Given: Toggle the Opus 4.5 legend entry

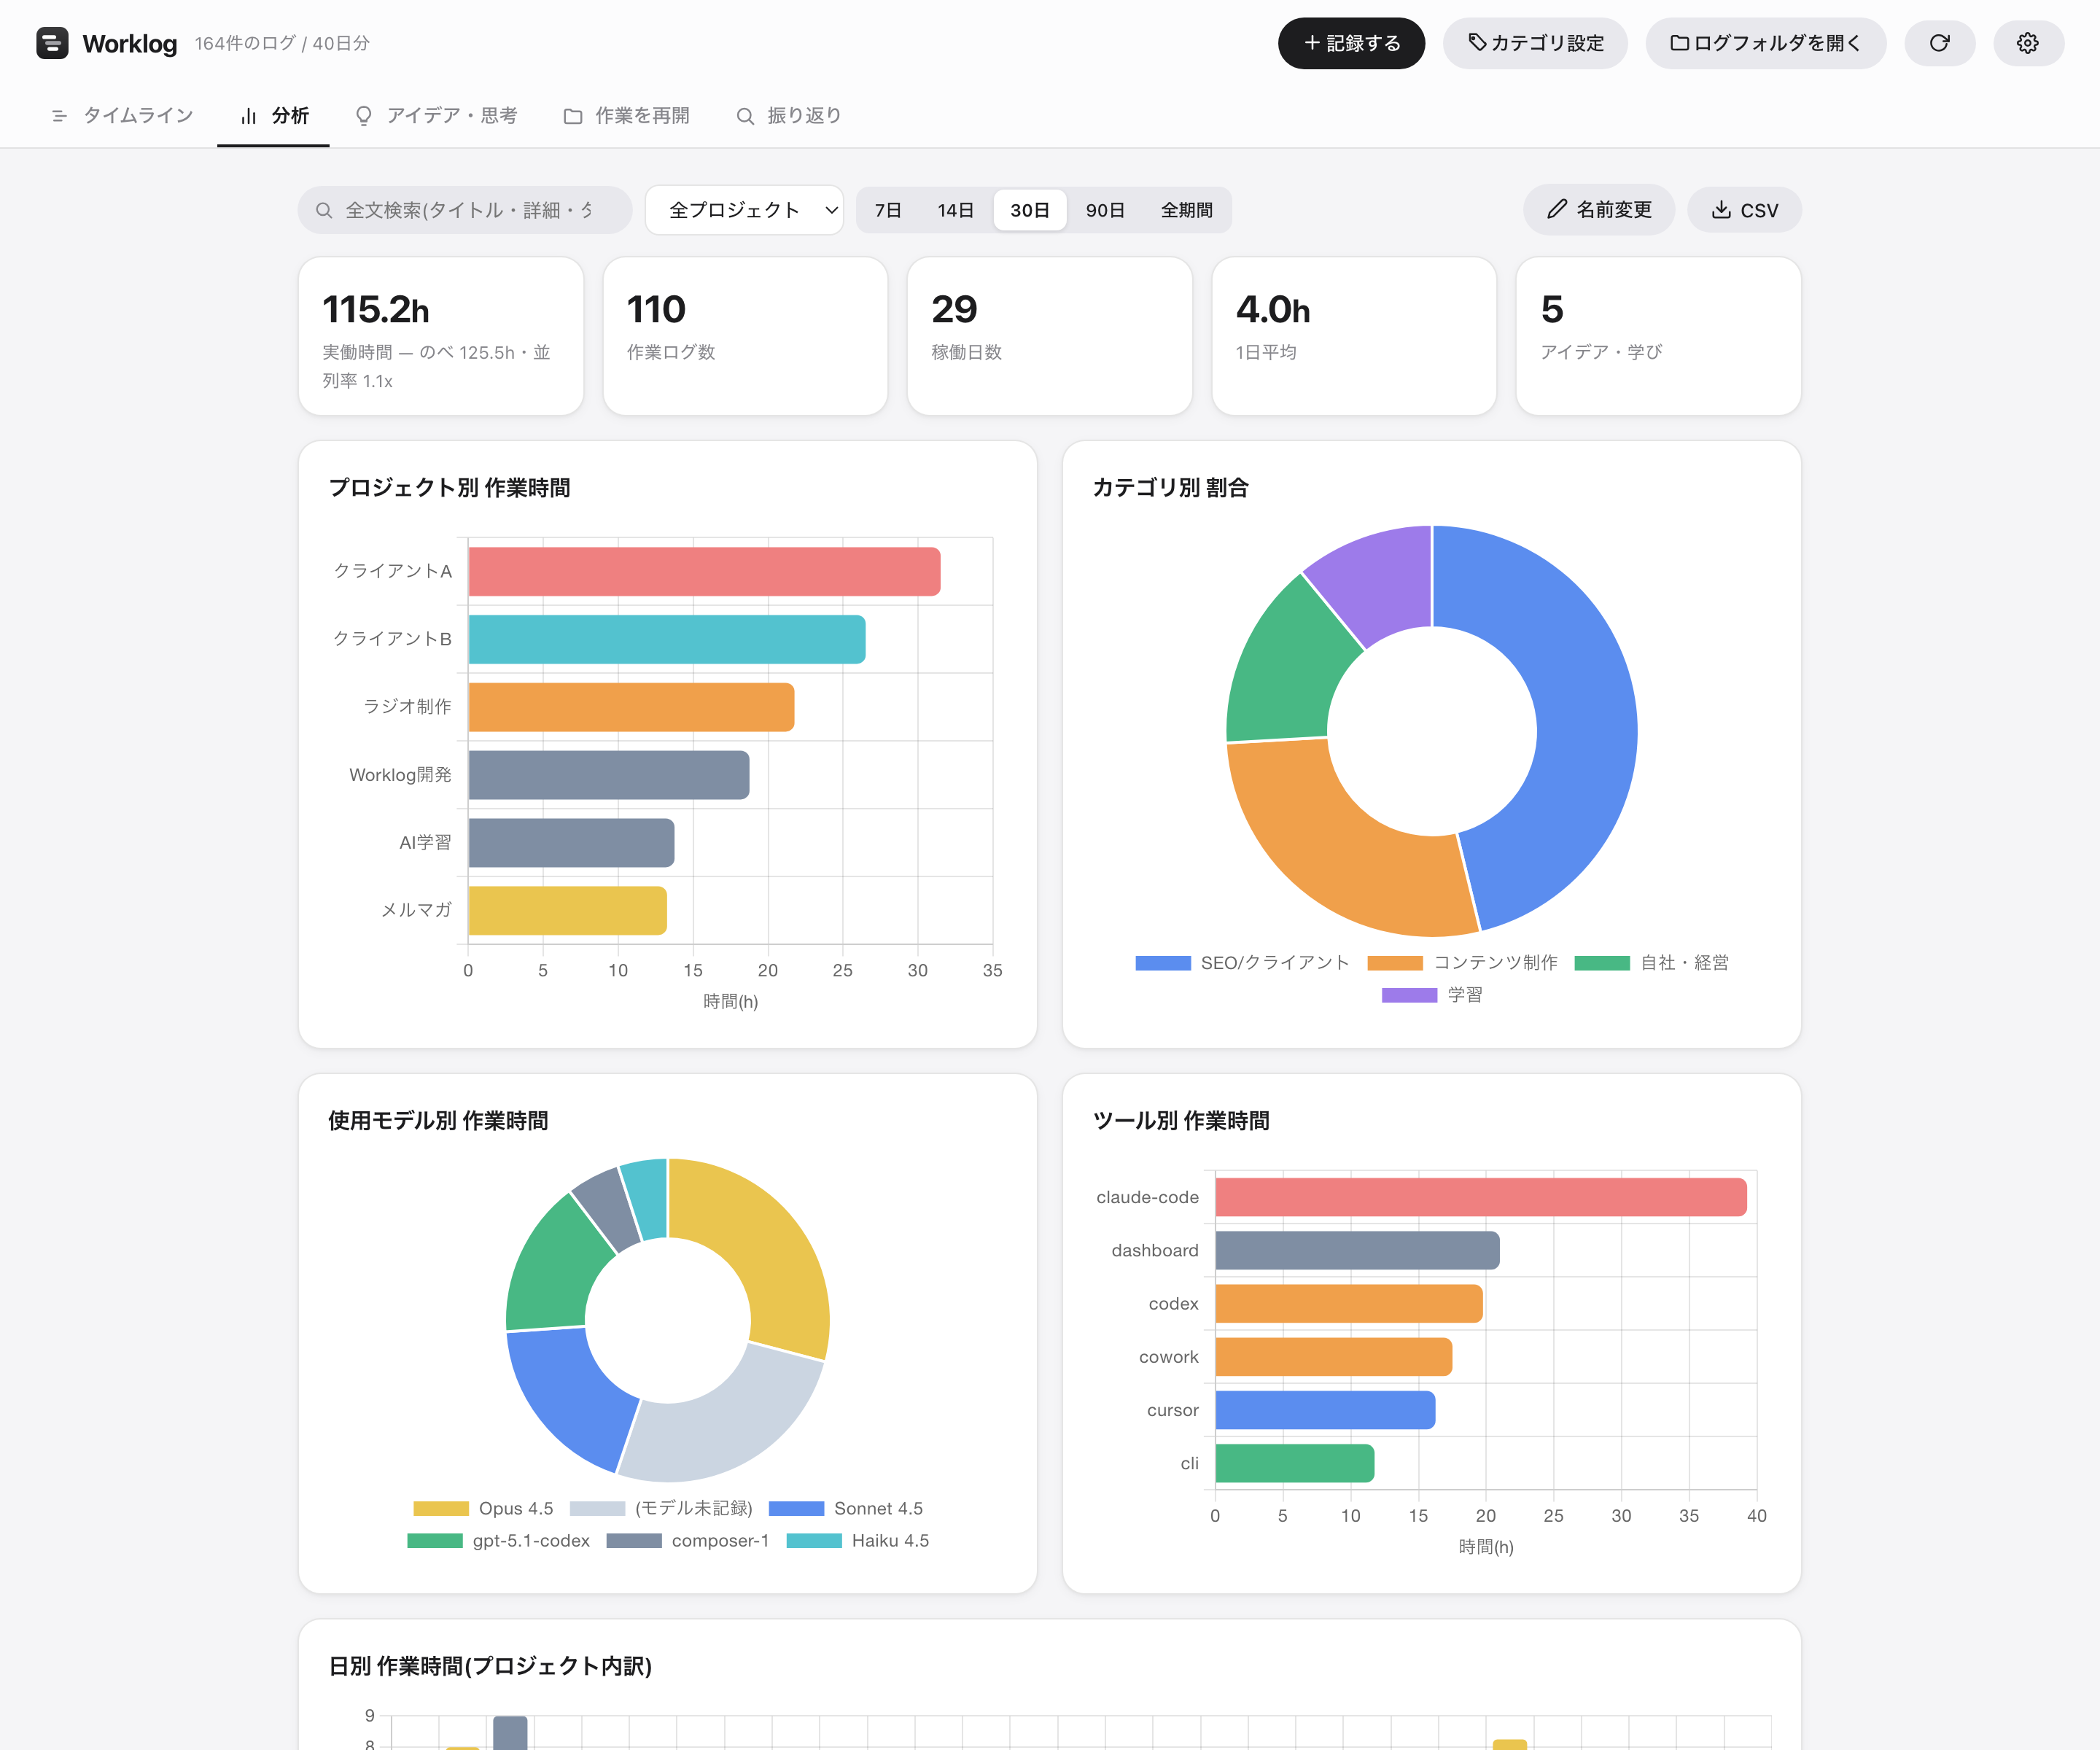Looking at the screenshot, I should click(483, 1508).
